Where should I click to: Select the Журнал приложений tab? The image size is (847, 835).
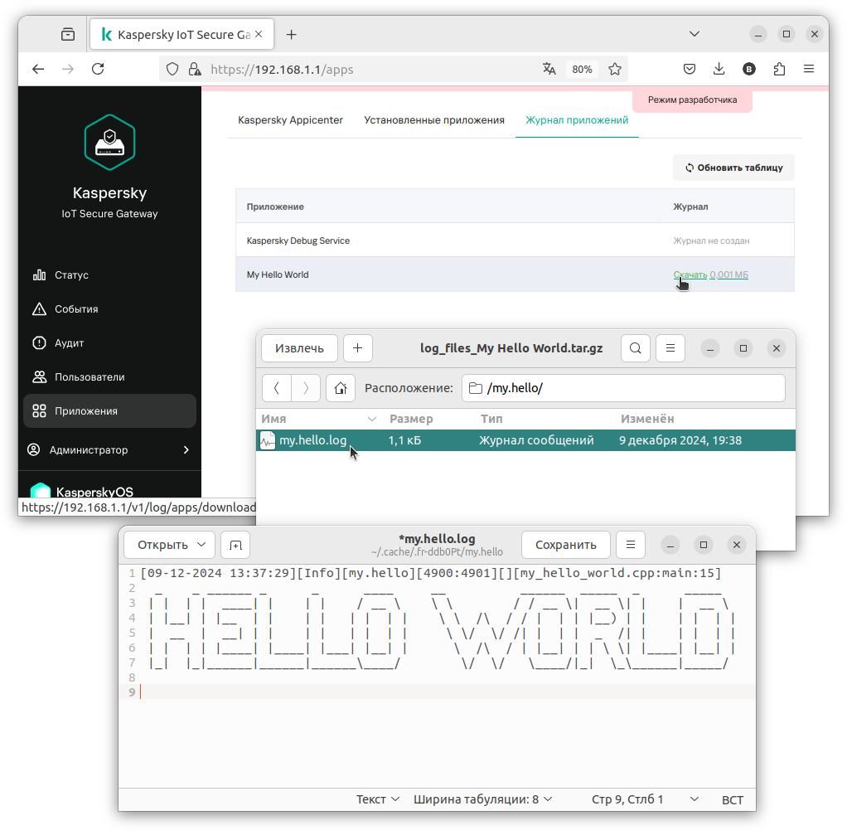click(577, 120)
